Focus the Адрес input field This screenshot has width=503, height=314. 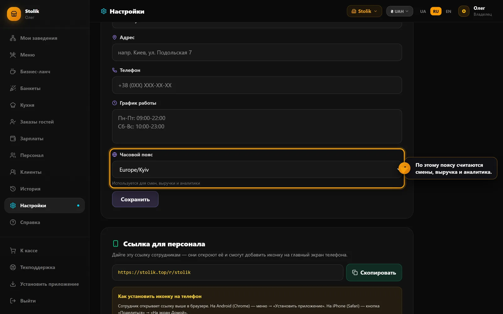pos(257,52)
